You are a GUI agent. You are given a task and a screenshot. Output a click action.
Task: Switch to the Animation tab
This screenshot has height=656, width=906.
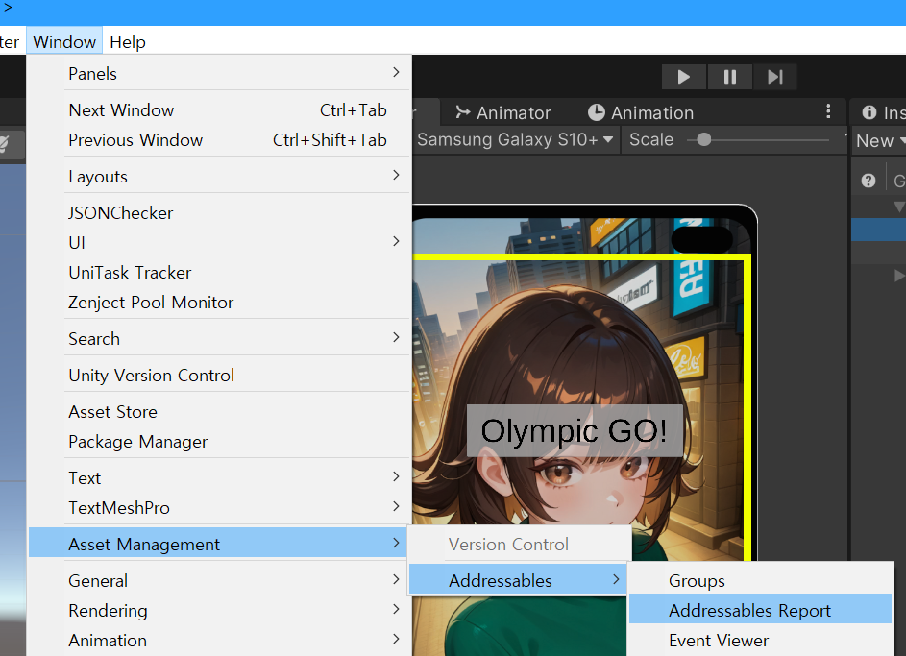[640, 112]
